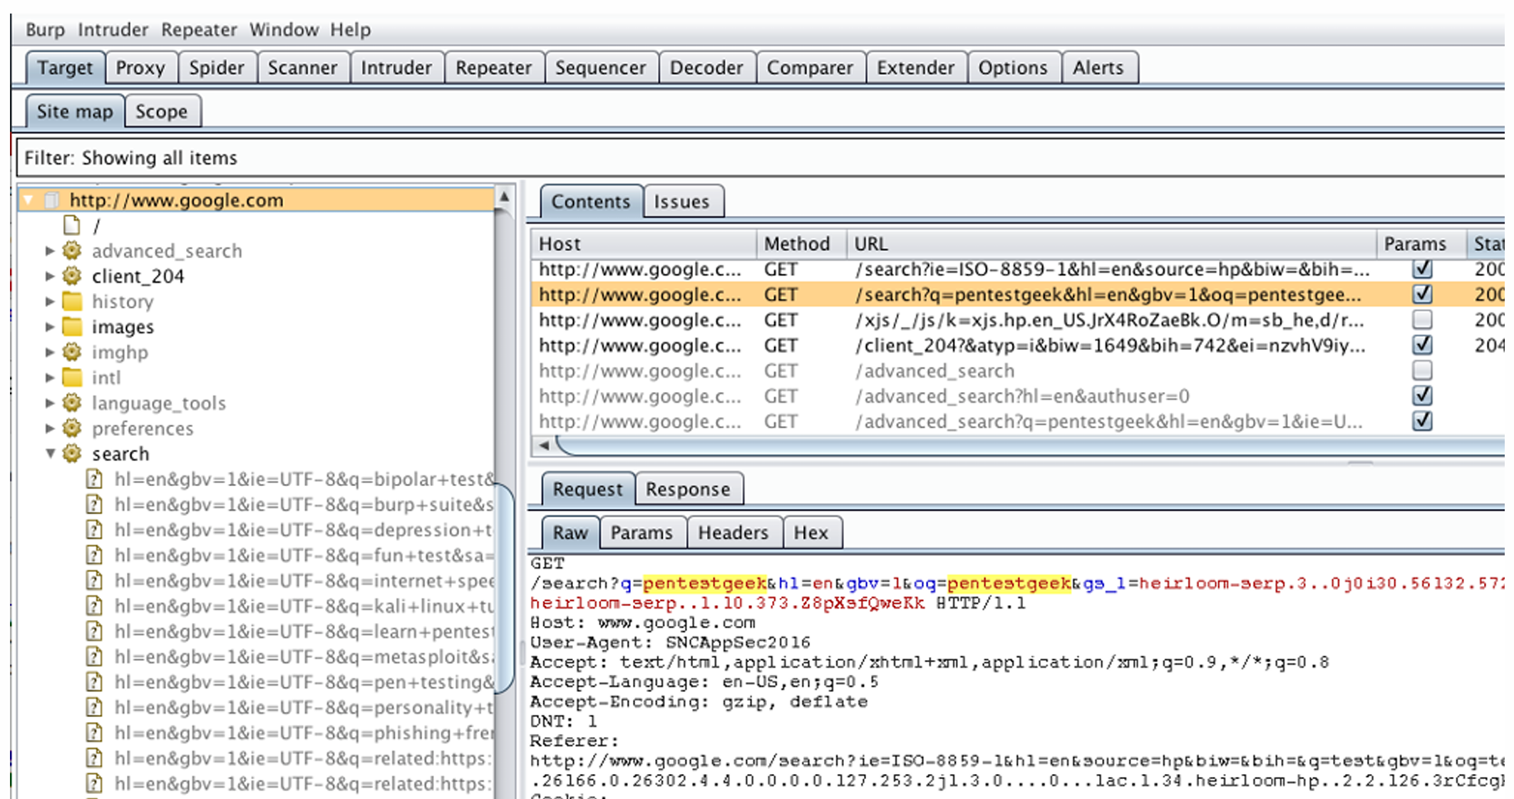Select the file icon for the "/" root entry
Viewport: 1514px width, 799px height.
point(72,226)
